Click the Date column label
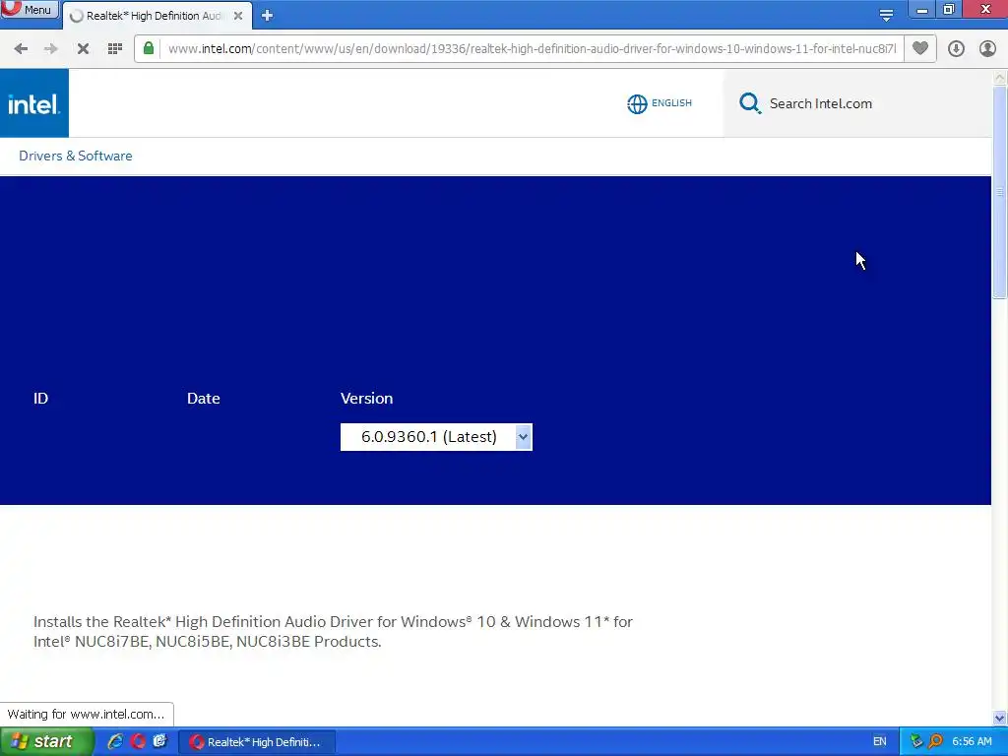 tap(203, 399)
